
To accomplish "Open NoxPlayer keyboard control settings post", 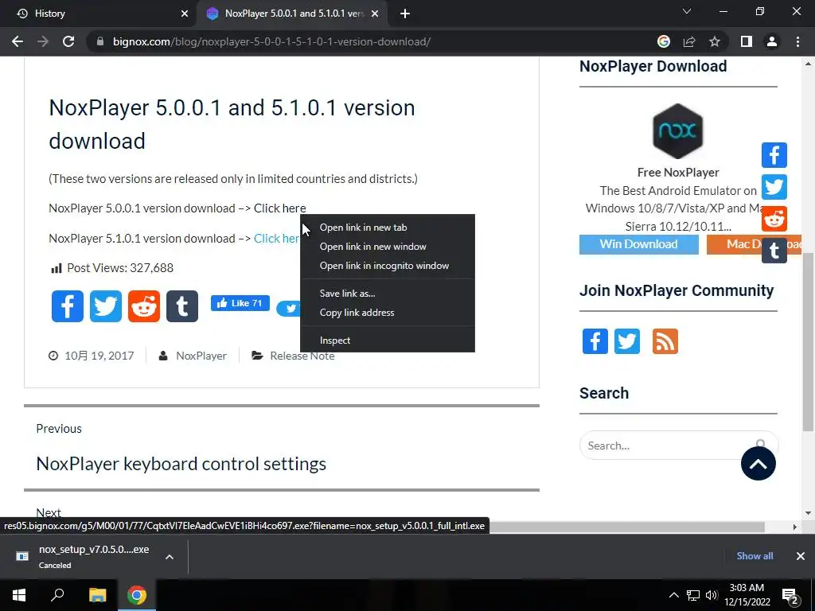I will point(181,464).
